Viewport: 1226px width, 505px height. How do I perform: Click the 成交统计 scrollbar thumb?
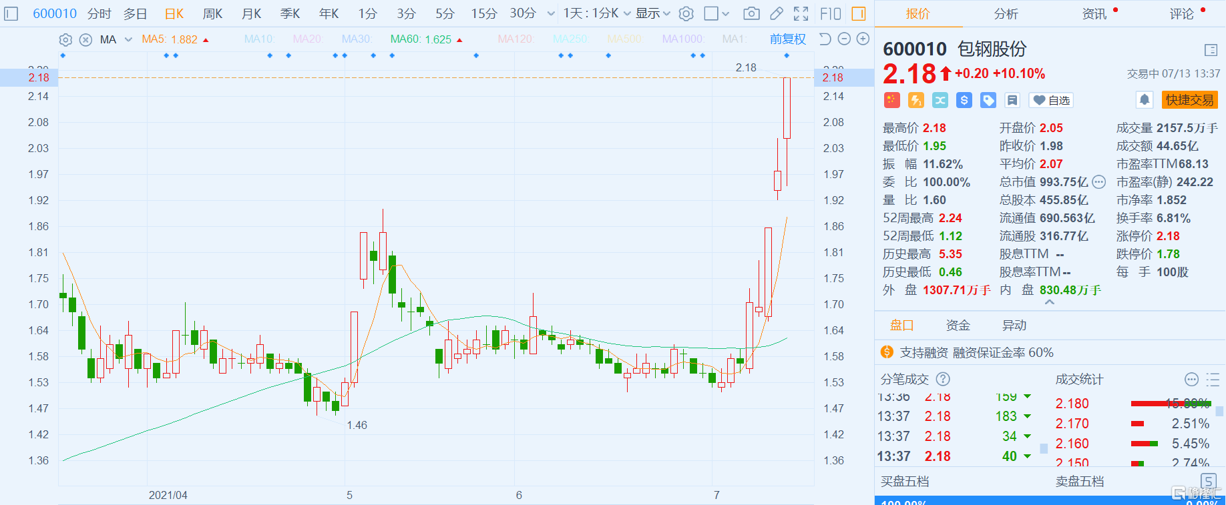click(x=1219, y=411)
